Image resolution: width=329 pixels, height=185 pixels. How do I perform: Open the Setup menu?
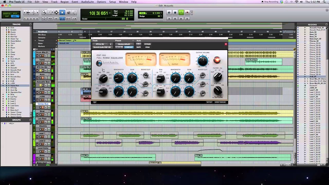point(113,2)
